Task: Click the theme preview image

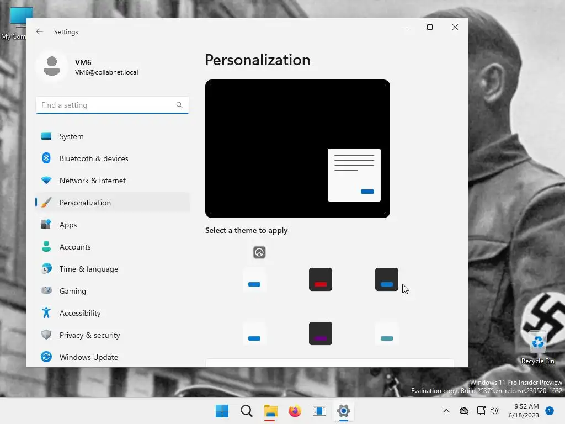Action: (297, 149)
